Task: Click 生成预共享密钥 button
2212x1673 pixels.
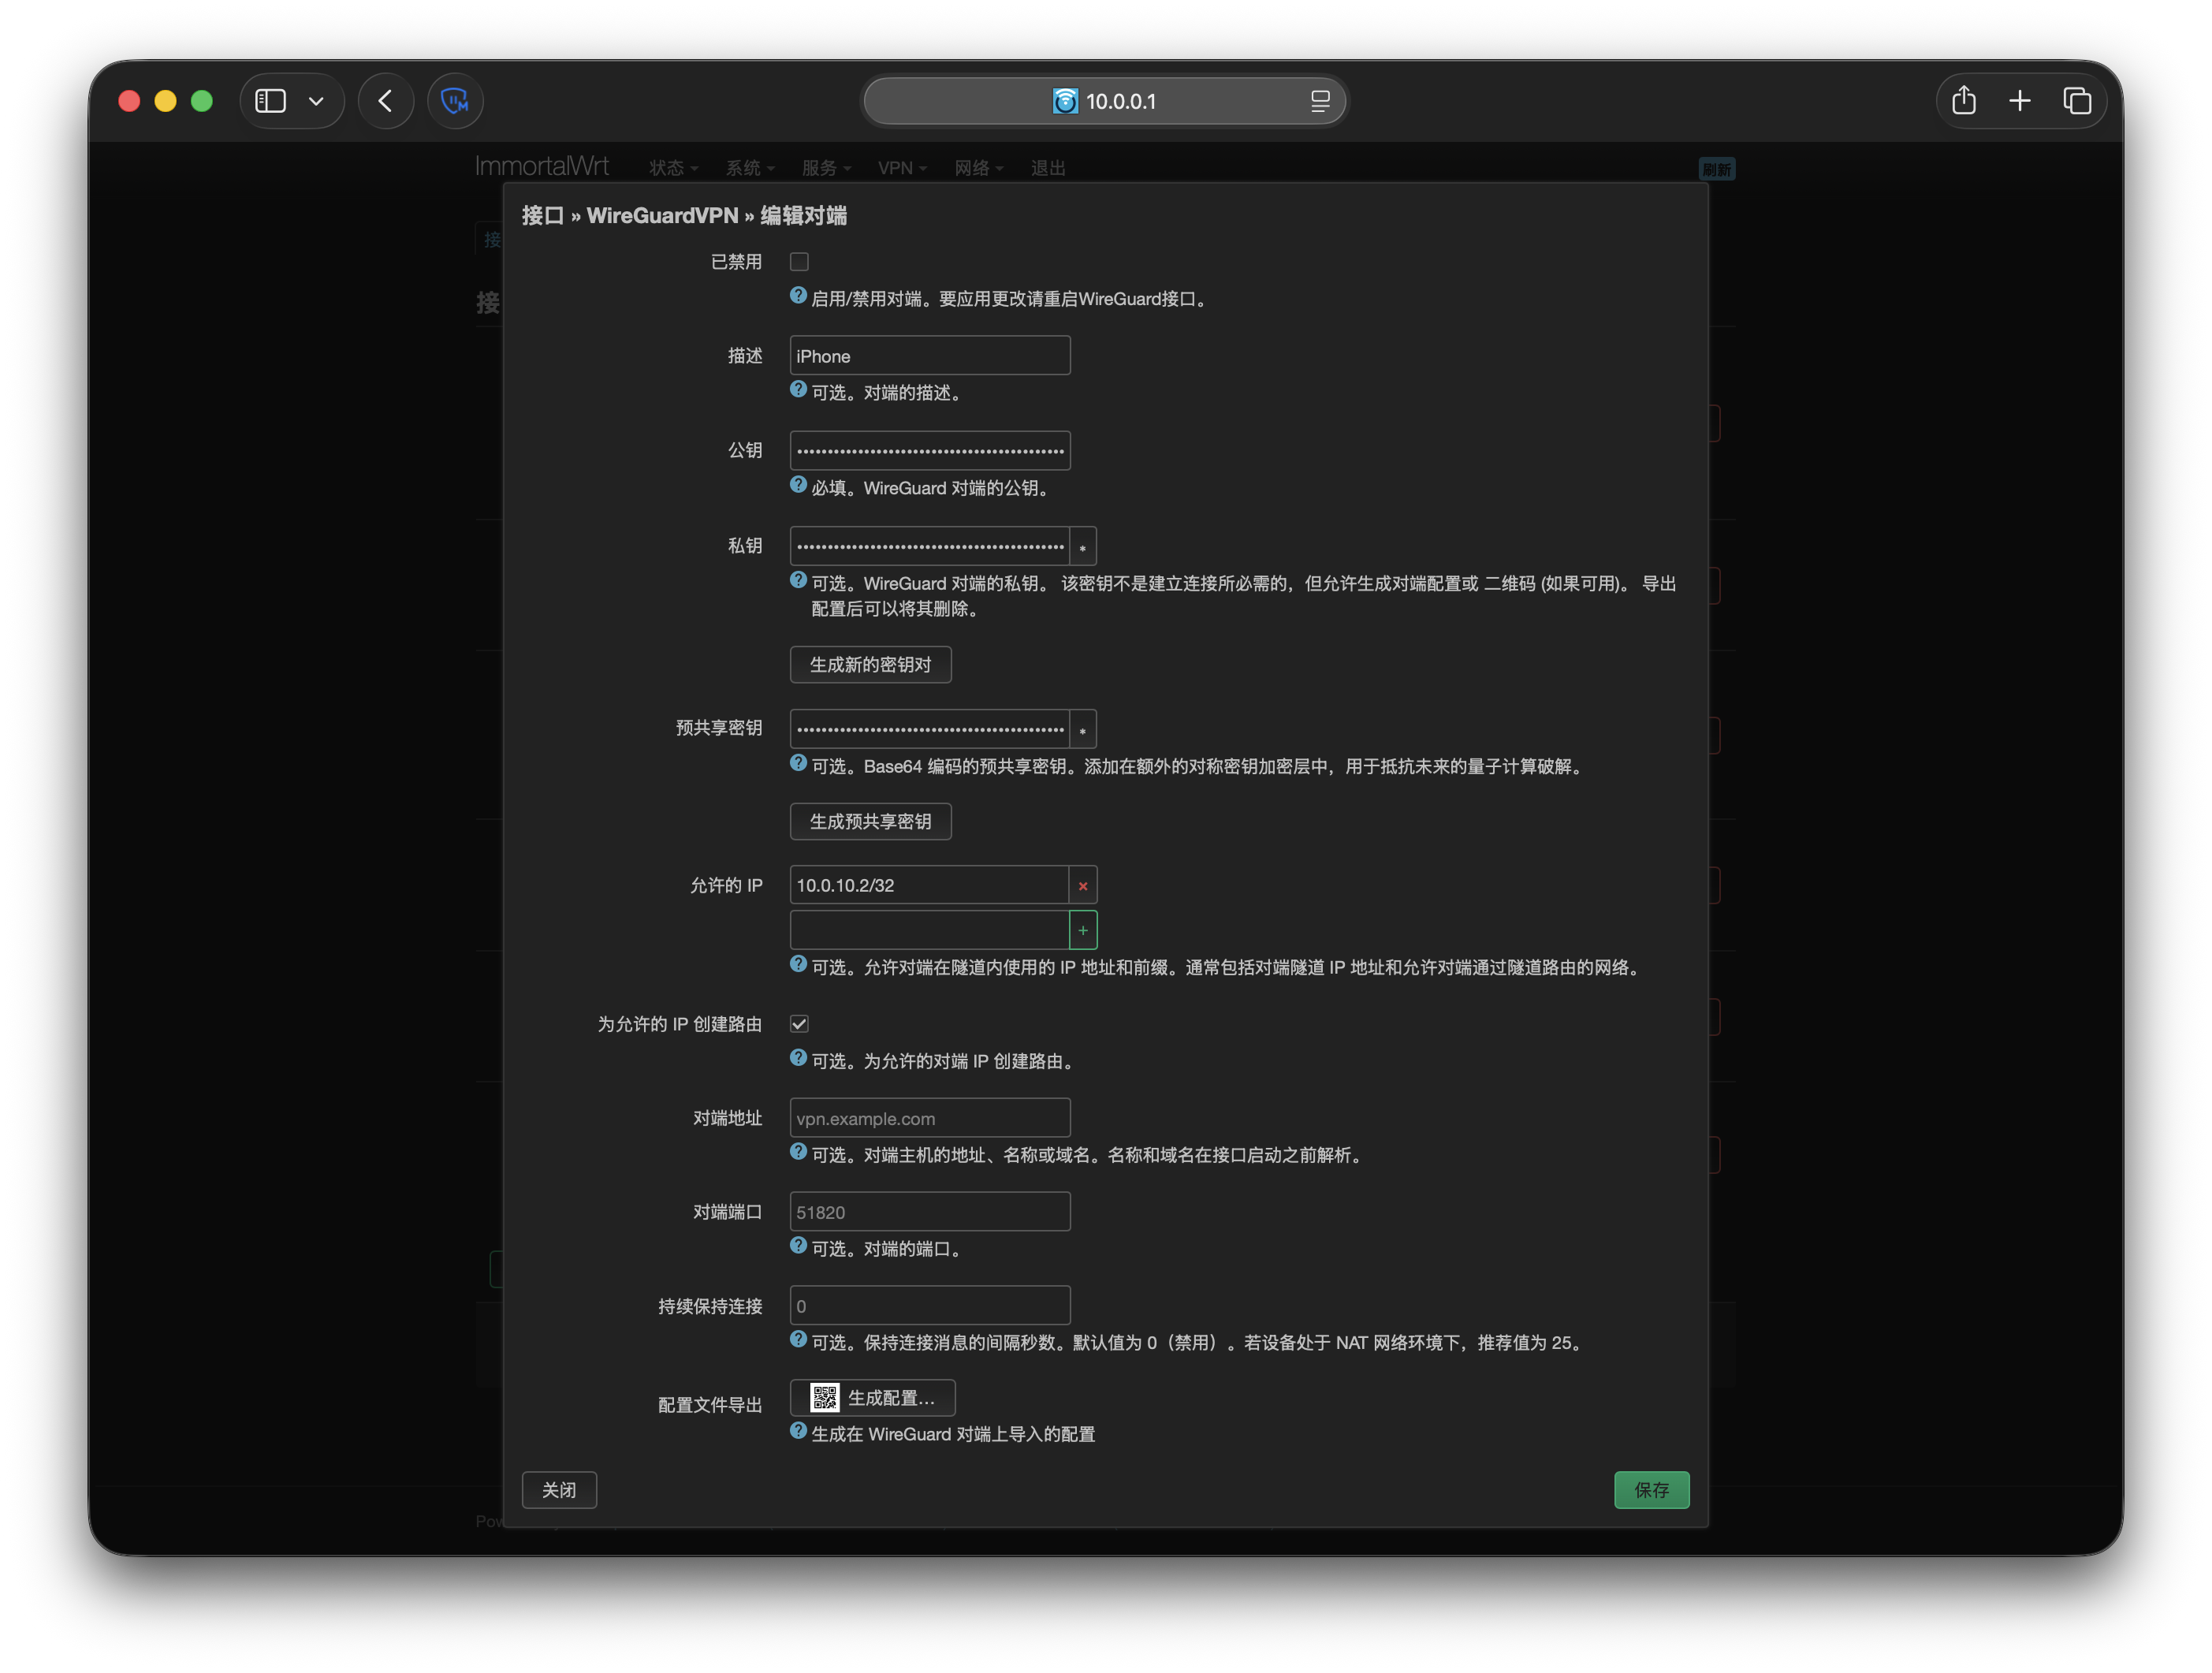Action: coord(870,822)
